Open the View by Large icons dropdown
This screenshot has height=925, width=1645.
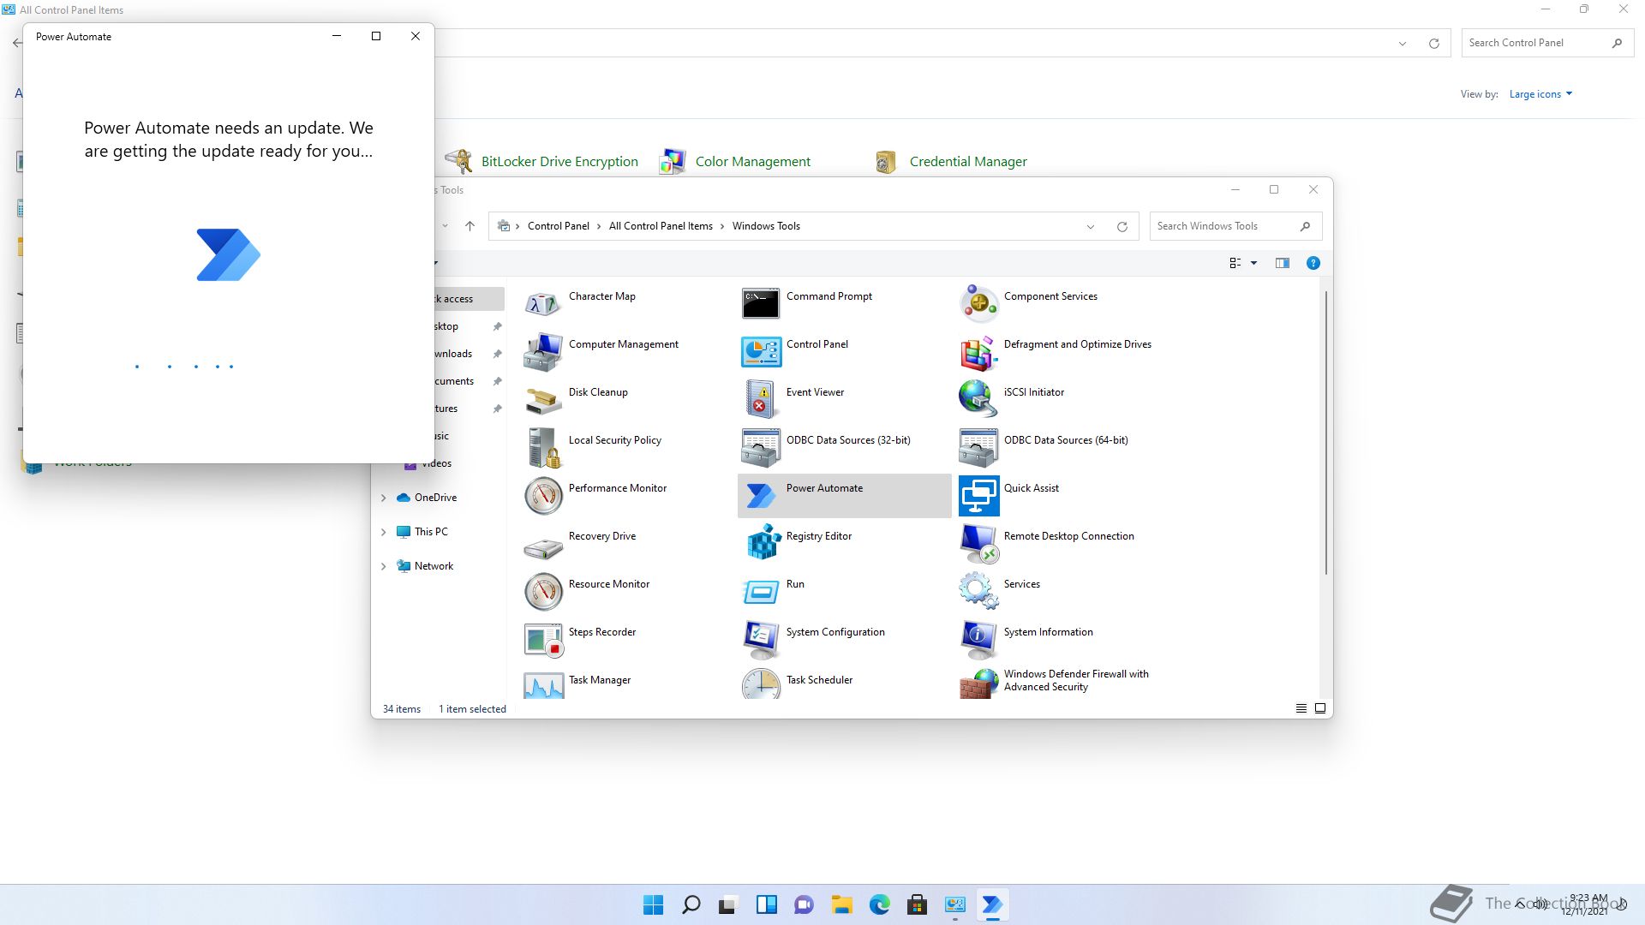[x=1540, y=94]
